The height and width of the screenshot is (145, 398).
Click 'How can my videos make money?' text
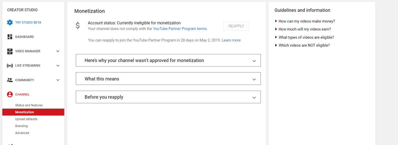click(307, 21)
